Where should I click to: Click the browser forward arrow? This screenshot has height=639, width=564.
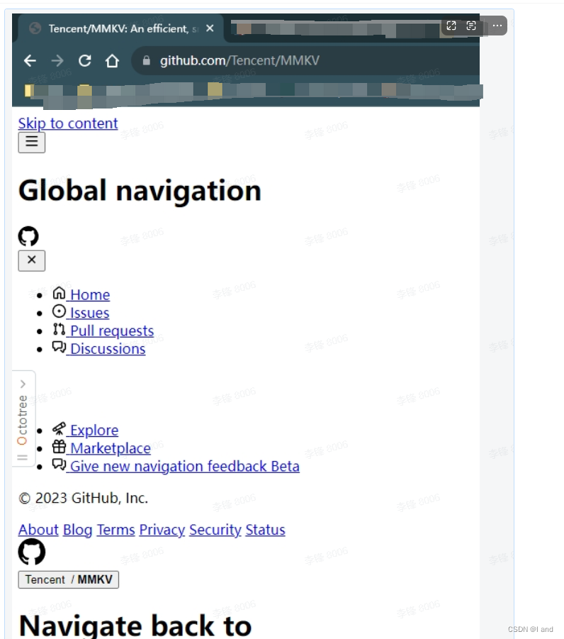coord(57,61)
